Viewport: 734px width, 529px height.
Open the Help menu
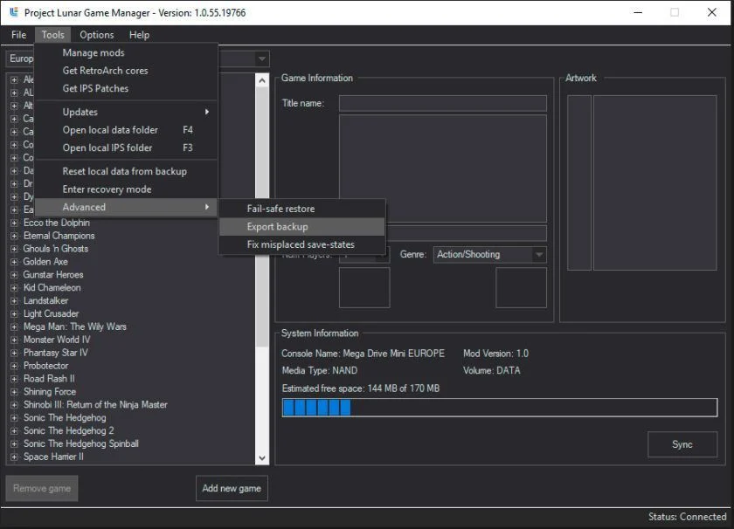point(139,35)
